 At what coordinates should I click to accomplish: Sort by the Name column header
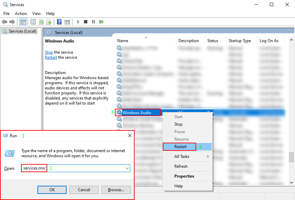pos(146,41)
